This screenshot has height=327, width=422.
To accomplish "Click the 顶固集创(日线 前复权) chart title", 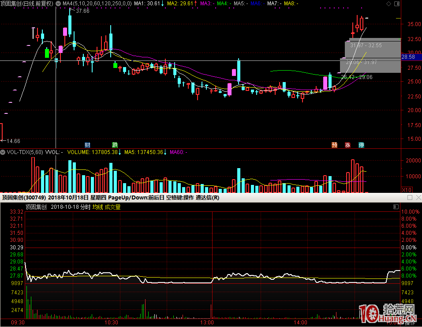I will (27, 4).
